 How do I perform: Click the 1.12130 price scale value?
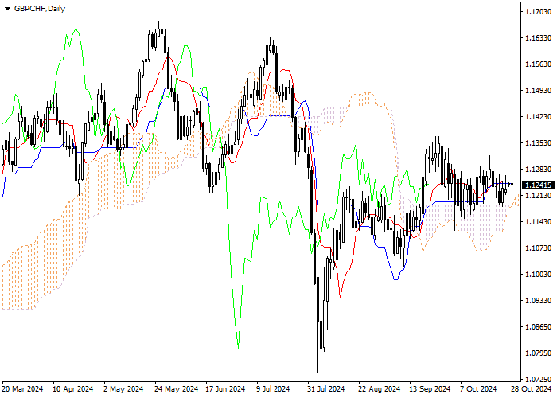pyautogui.click(x=539, y=196)
